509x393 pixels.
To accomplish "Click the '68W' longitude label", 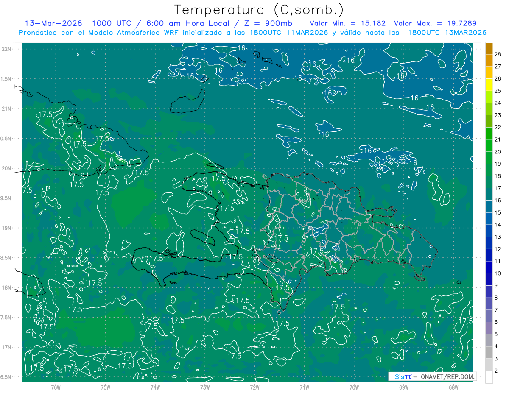I will tap(453, 387).
